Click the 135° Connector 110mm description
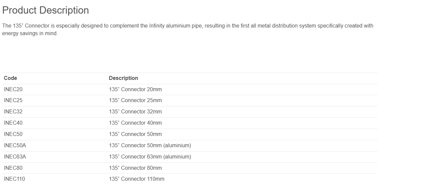Screen dimensions: 425x190 (136, 179)
